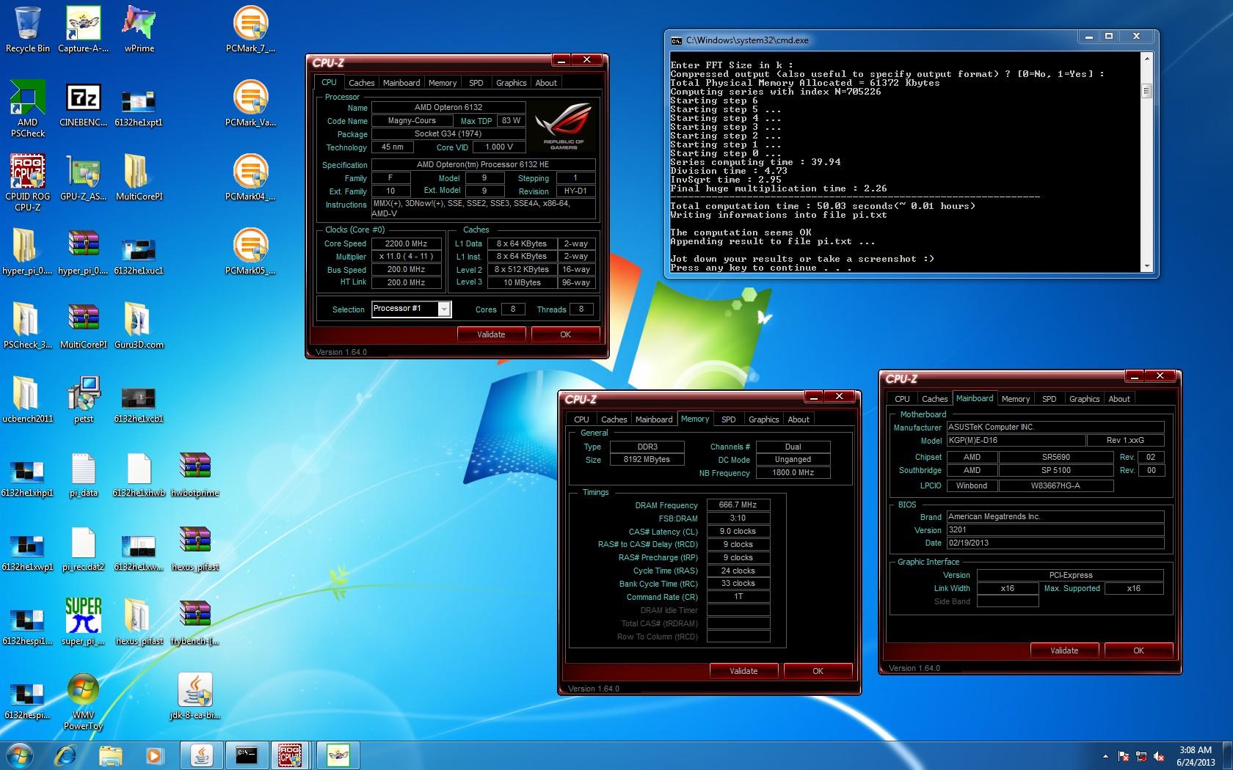Open the PCMark05 desktop icon

(250, 252)
